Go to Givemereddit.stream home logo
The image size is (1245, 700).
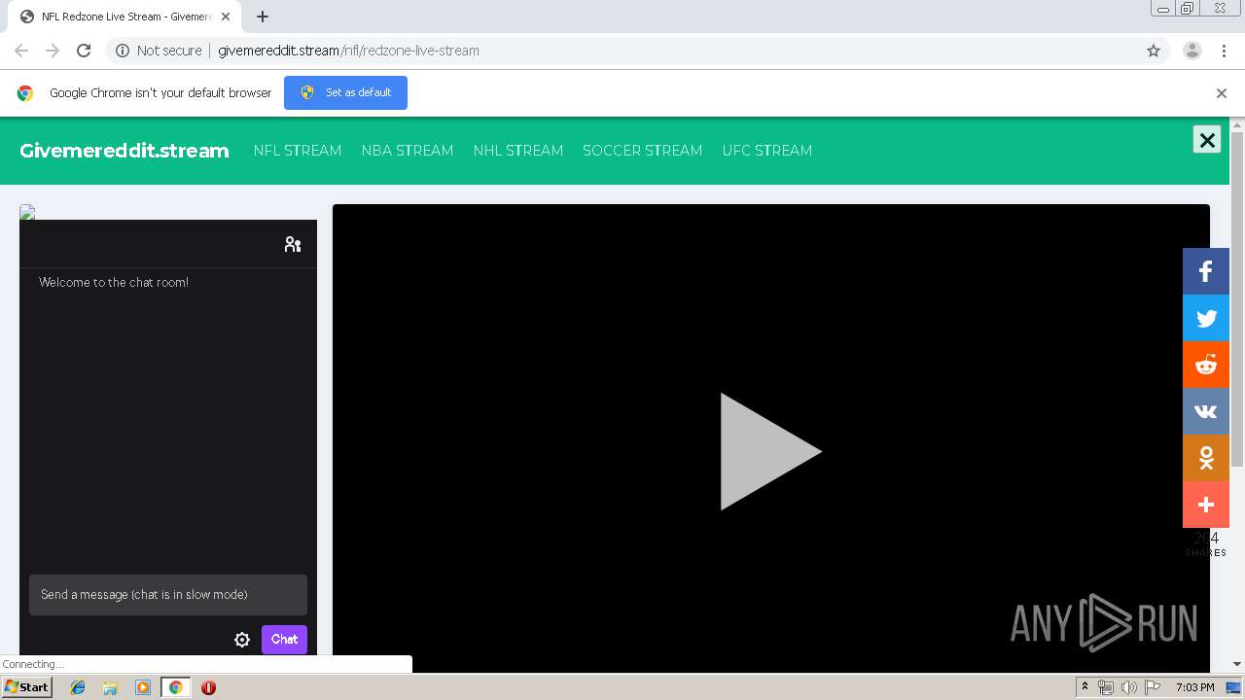pos(124,151)
